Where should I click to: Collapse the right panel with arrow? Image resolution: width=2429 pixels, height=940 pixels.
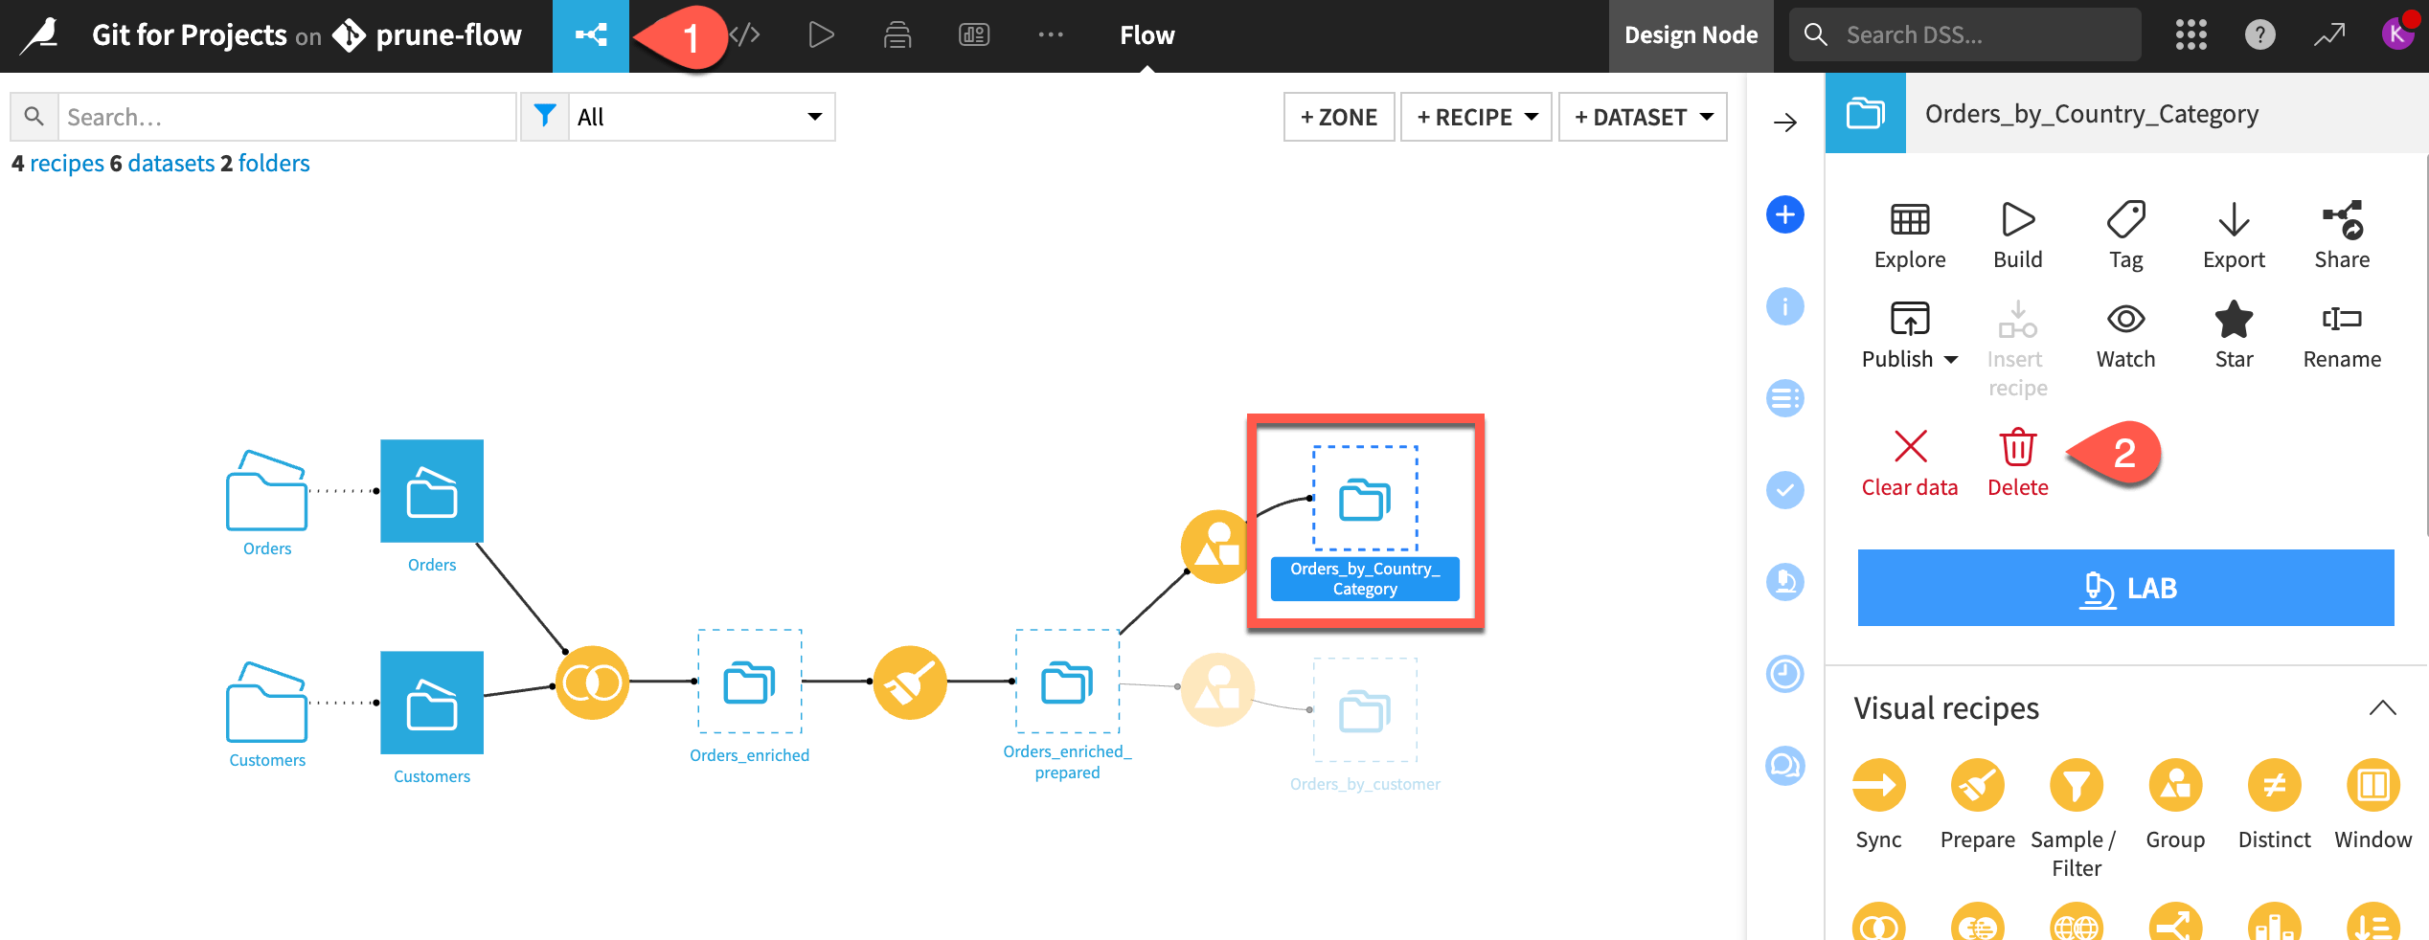pos(1784,123)
